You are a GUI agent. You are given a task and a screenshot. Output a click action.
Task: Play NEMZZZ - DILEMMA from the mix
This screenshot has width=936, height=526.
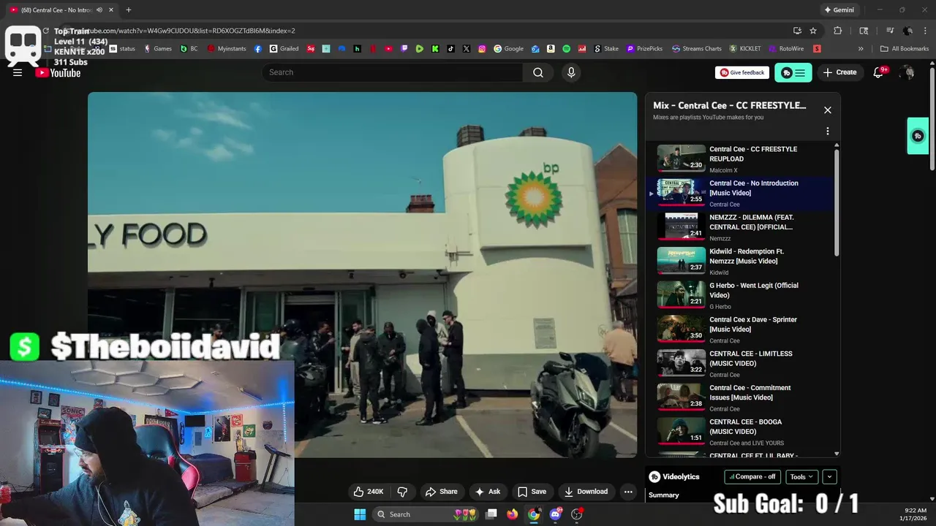point(744,226)
